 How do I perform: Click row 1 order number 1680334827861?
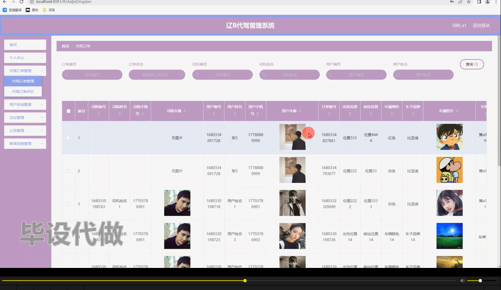pyautogui.click(x=329, y=138)
